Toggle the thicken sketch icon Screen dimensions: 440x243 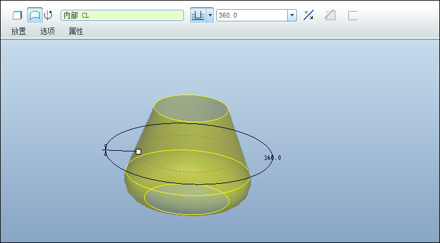click(x=353, y=15)
